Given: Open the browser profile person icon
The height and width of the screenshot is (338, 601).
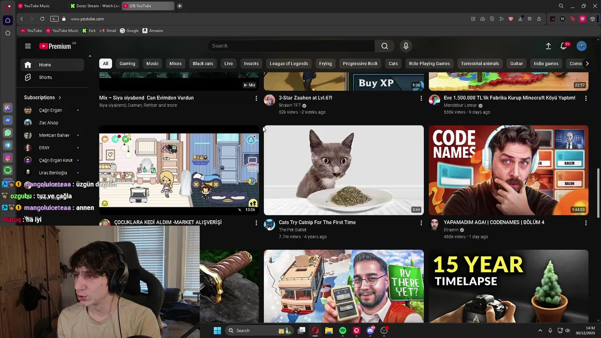Looking at the screenshot, I should (539, 19).
